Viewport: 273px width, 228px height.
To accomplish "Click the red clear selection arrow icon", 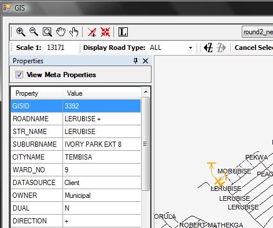I will (x=92, y=32).
